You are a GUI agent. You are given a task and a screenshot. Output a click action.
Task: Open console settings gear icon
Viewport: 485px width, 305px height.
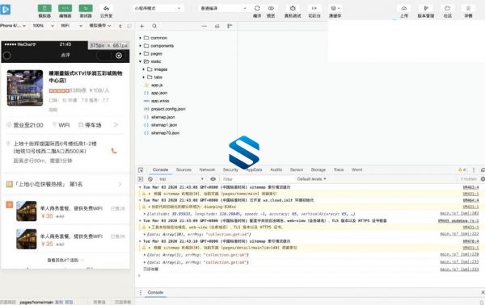(x=483, y=179)
